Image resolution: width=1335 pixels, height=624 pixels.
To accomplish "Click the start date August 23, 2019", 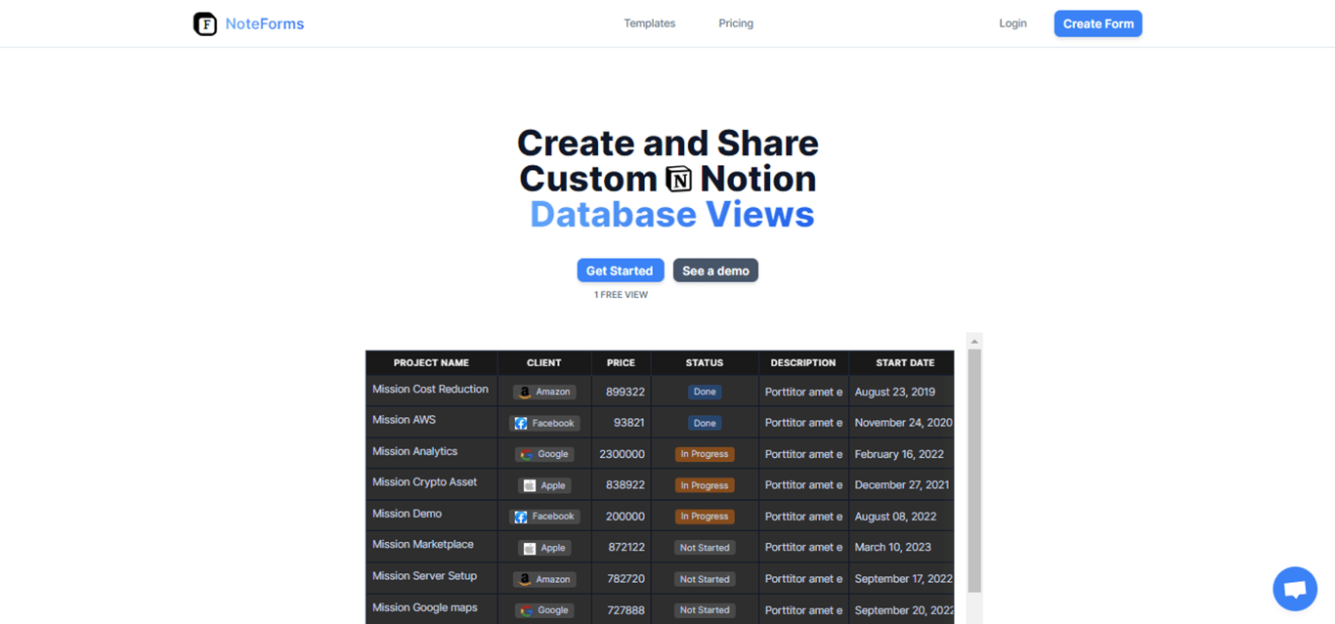I will 894,392.
